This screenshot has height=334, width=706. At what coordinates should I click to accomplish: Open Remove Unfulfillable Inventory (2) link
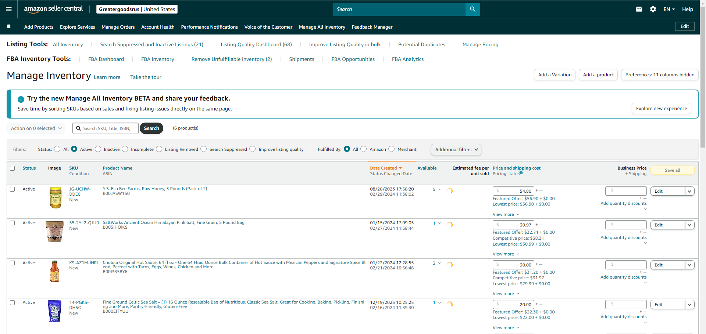232,59
